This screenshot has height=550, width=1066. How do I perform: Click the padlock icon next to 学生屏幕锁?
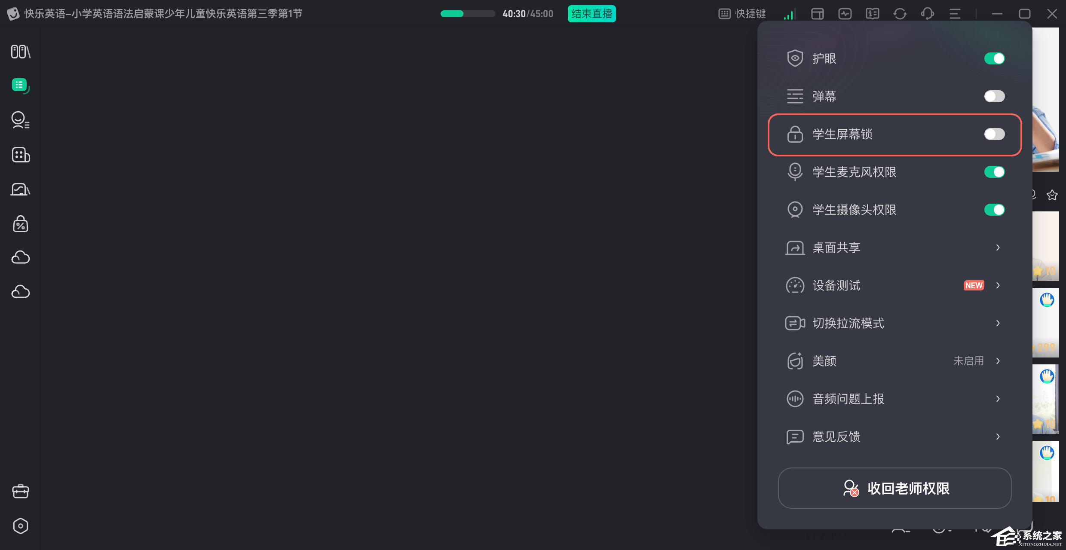795,134
